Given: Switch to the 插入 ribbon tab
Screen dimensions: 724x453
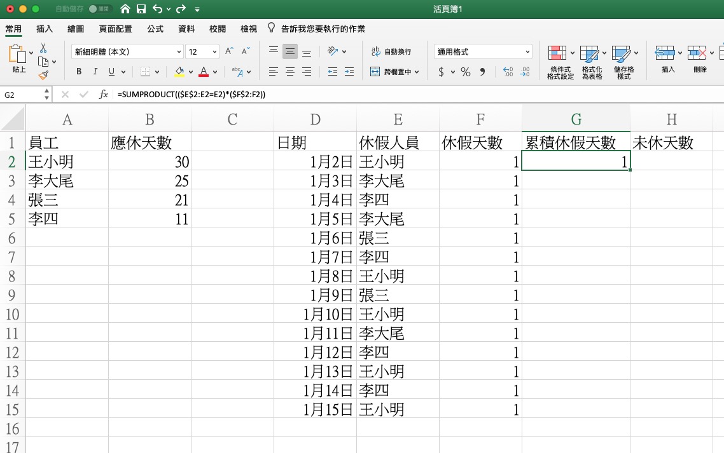Looking at the screenshot, I should [45, 29].
